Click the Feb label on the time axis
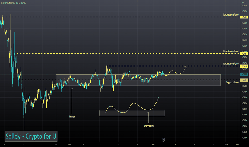 pos(238,144)
